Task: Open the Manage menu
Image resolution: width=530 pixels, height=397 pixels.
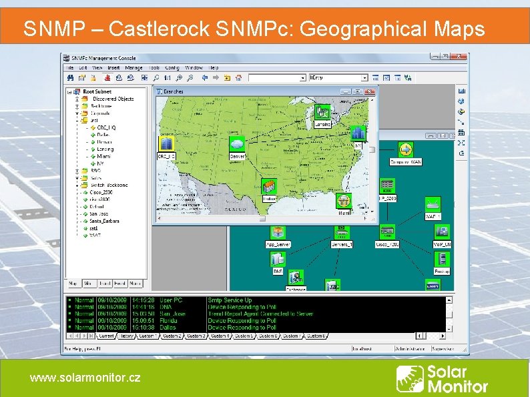Action: point(134,67)
